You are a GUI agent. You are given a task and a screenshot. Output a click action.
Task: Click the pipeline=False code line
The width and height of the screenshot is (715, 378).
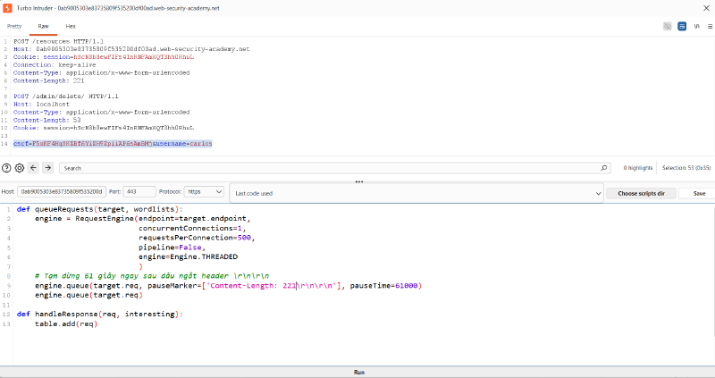[172, 248]
